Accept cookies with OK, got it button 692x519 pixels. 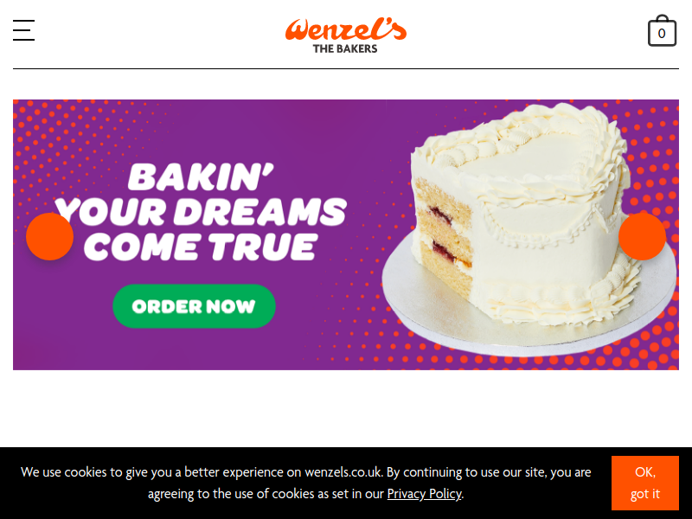pos(644,483)
